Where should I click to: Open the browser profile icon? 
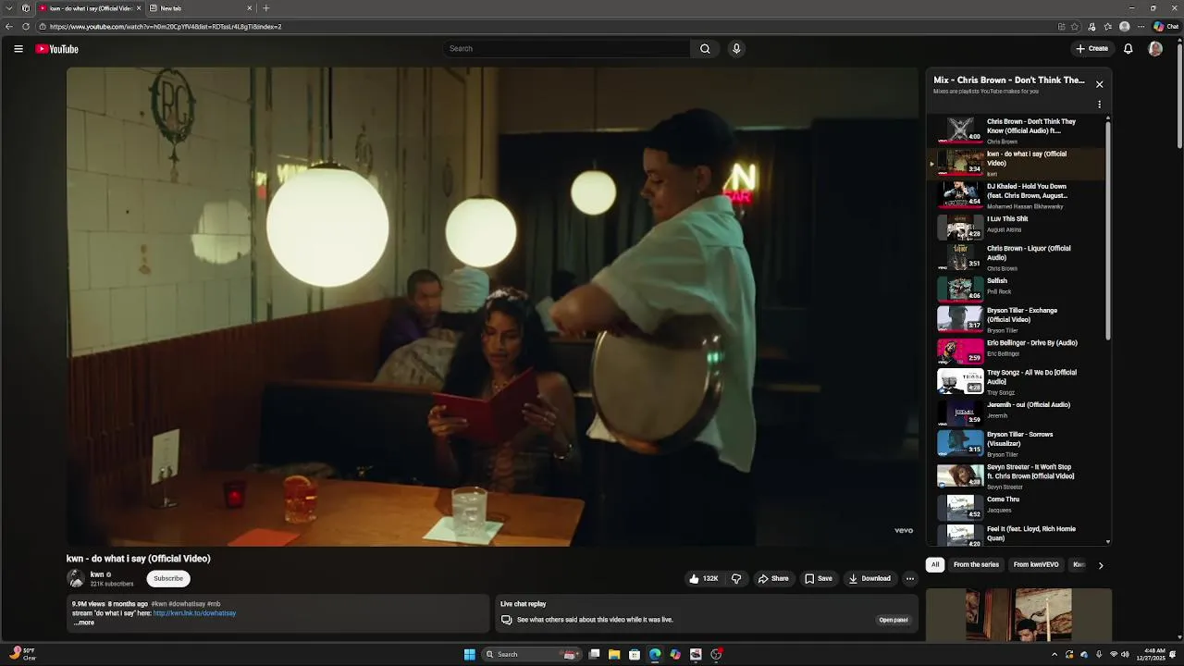[x=1124, y=27]
